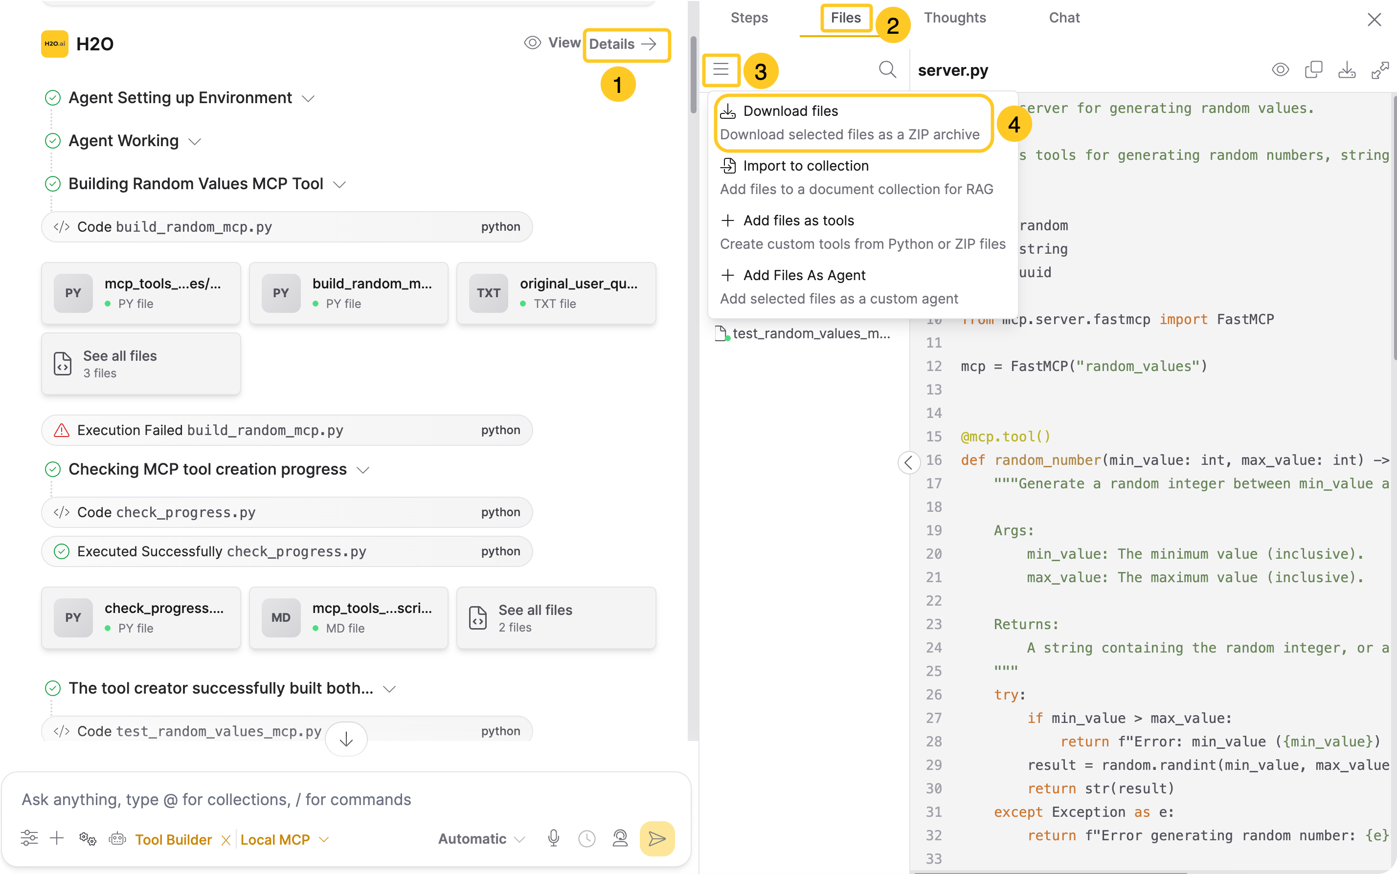Collapse the file list panel arrow

(908, 462)
